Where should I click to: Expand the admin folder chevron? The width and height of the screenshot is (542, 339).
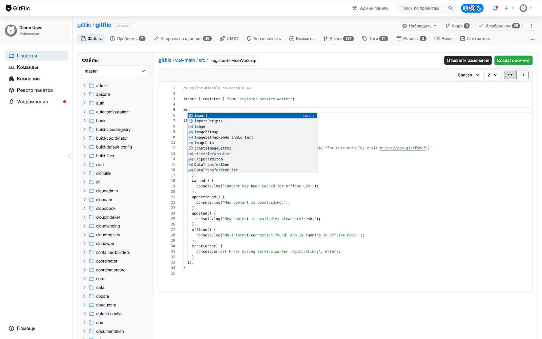(x=85, y=85)
